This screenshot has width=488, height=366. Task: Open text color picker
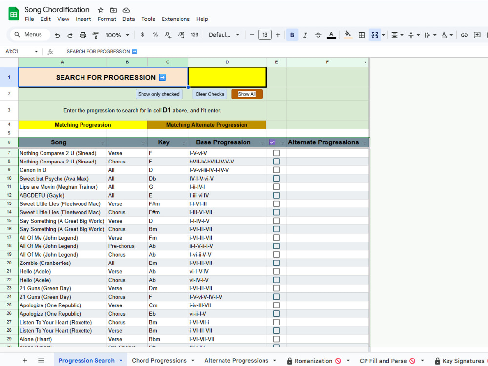coord(331,35)
